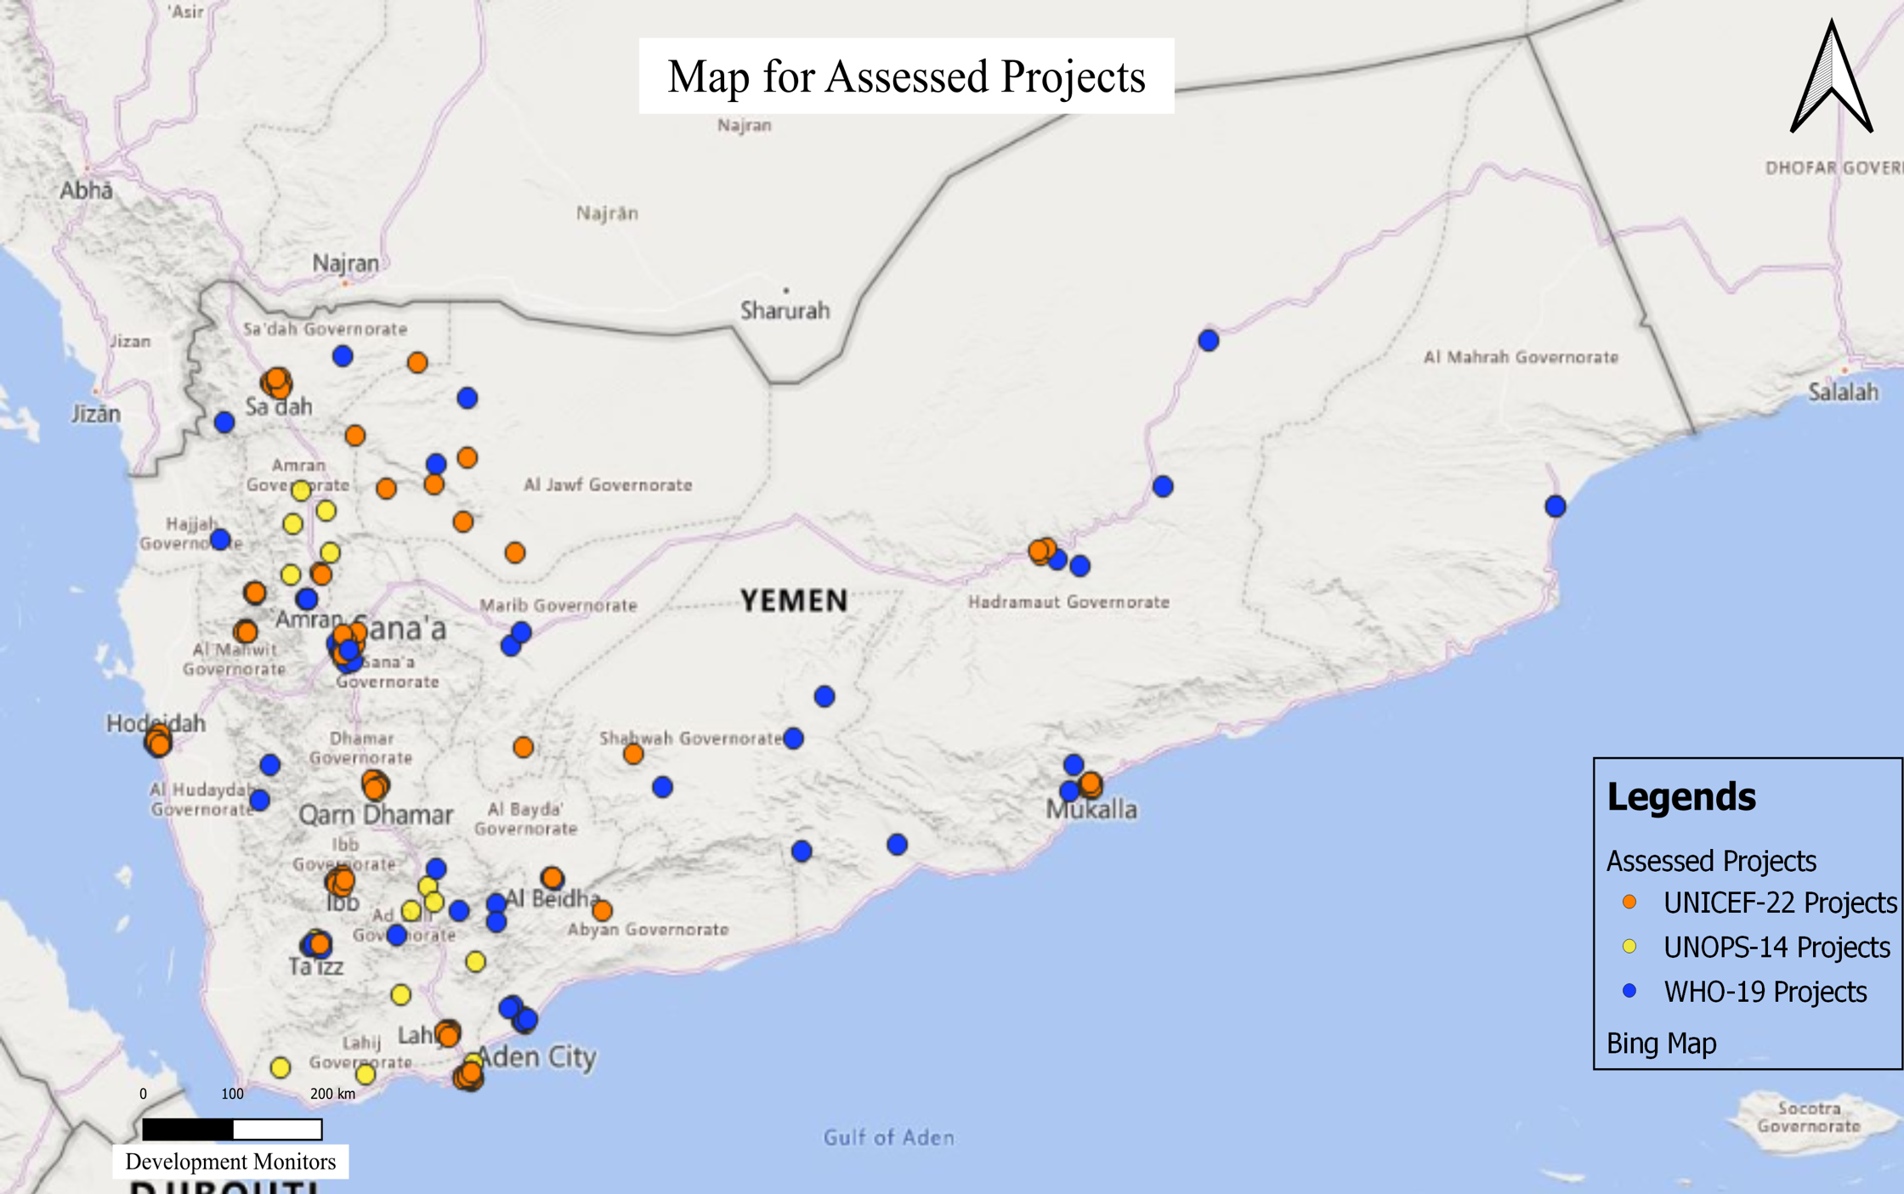Click the blue marker north of Sa'dah Governorate label
Screen dimensions: 1904x1194
coord(343,356)
